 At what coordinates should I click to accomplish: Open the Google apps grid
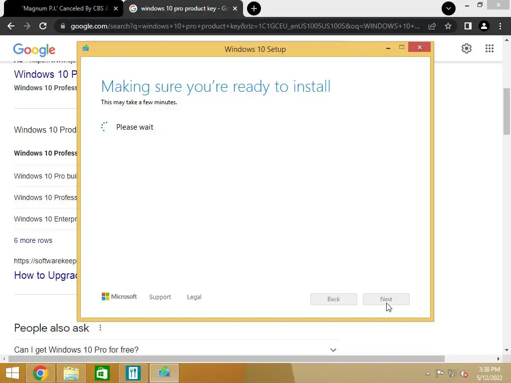(x=490, y=48)
